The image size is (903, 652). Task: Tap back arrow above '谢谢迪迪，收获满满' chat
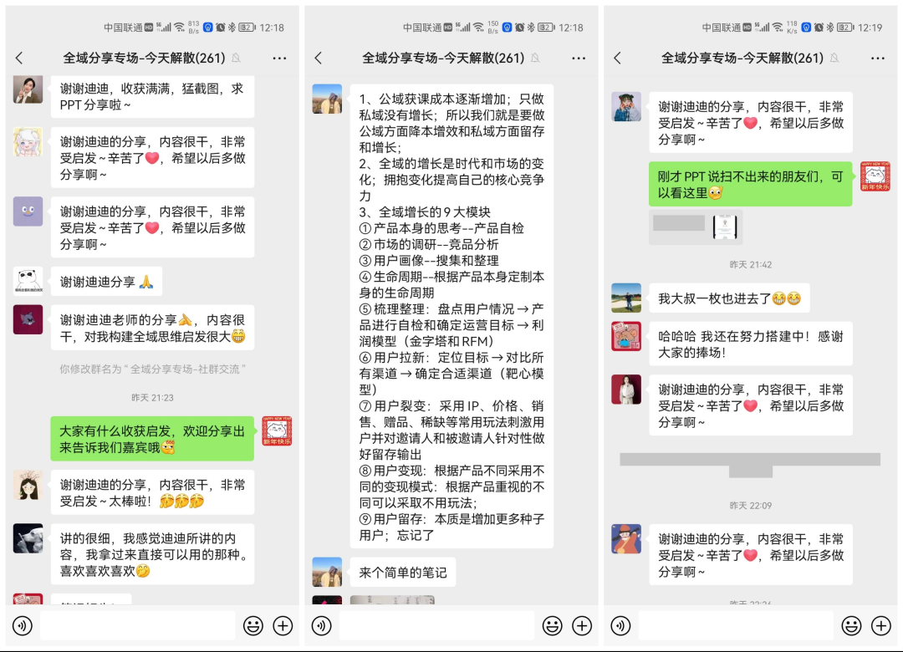click(x=19, y=58)
